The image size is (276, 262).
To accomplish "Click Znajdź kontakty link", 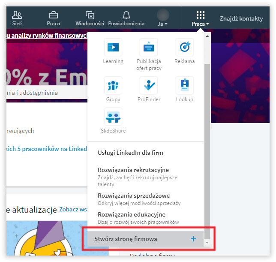I will click(241, 18).
